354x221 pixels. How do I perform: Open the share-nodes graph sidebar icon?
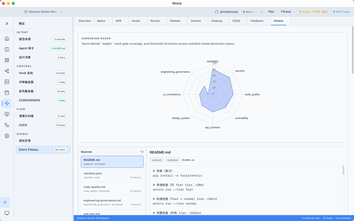point(7,71)
